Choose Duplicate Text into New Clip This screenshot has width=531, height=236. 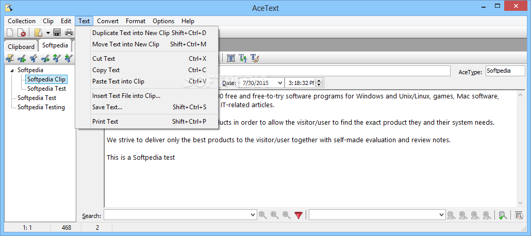[x=147, y=33]
